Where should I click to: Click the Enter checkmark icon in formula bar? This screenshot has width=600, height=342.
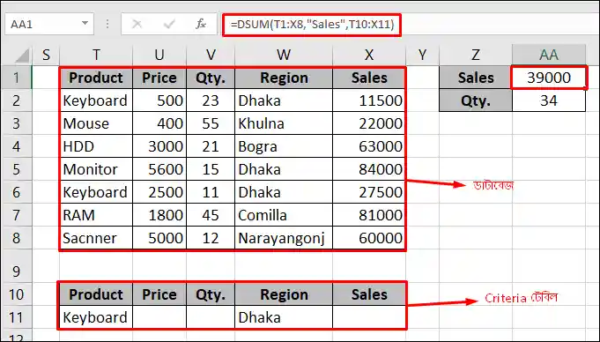[x=169, y=25]
